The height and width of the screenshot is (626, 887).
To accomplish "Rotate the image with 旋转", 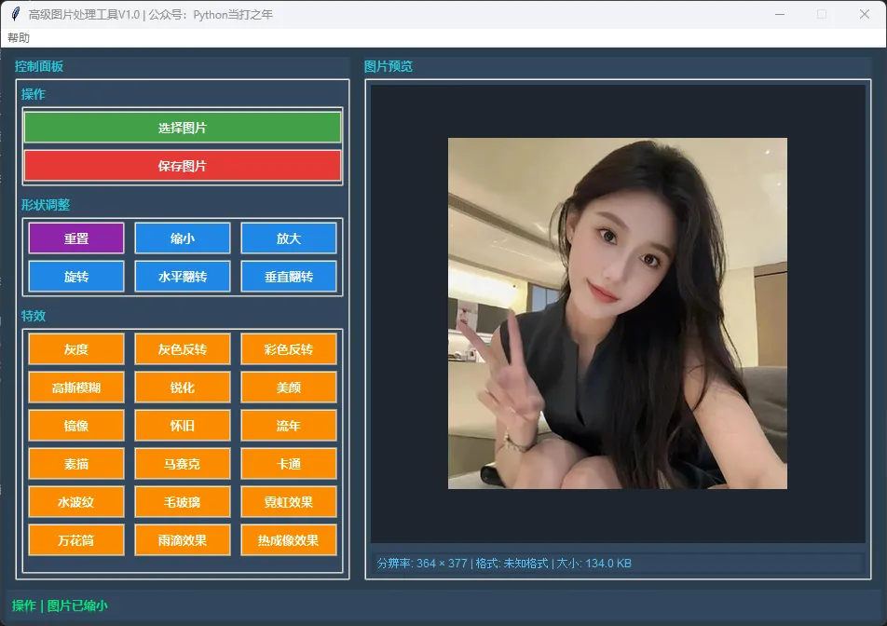I will coord(75,276).
